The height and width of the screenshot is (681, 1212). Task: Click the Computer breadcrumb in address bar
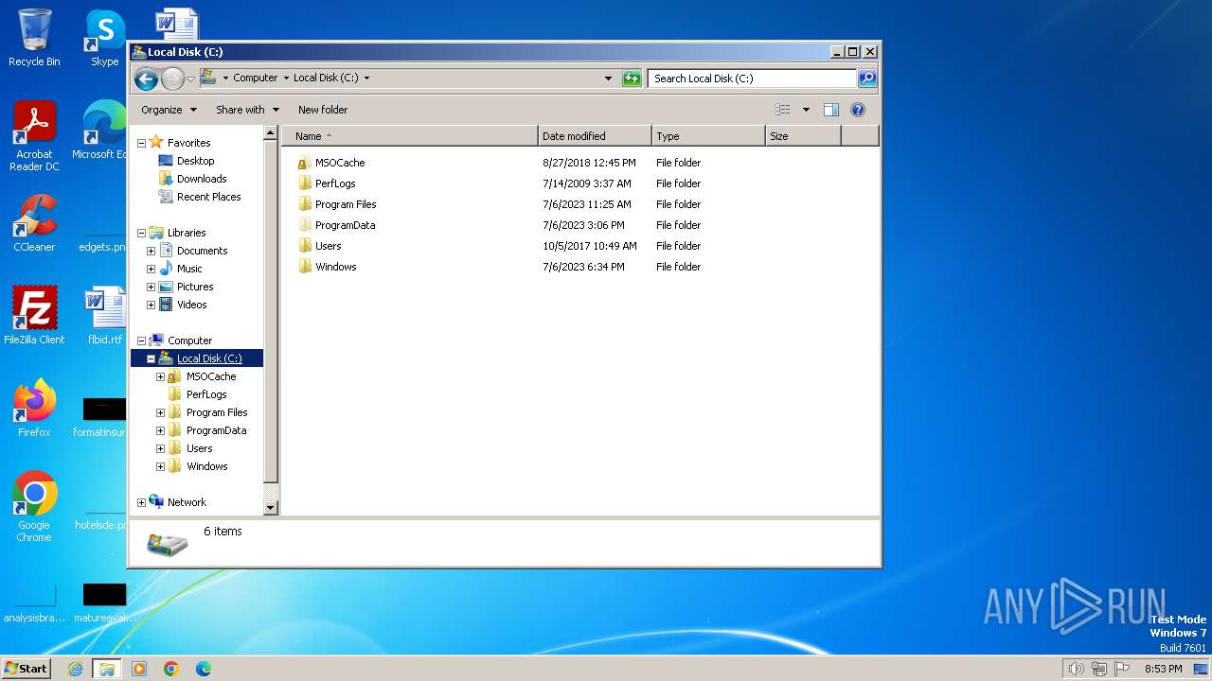(x=256, y=79)
